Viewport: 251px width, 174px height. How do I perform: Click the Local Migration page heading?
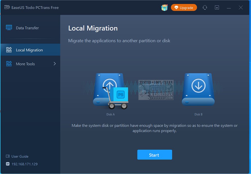(93, 28)
